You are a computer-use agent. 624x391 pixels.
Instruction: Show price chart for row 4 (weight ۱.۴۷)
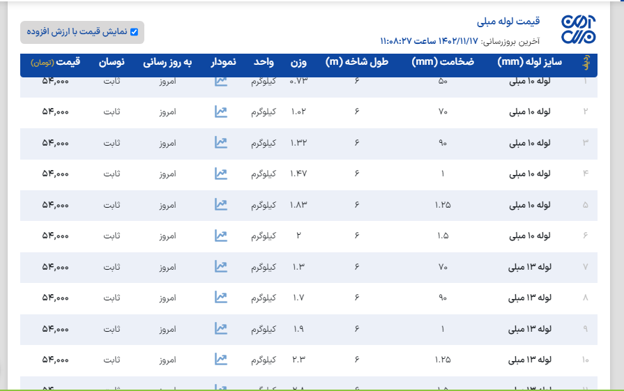[220, 174]
